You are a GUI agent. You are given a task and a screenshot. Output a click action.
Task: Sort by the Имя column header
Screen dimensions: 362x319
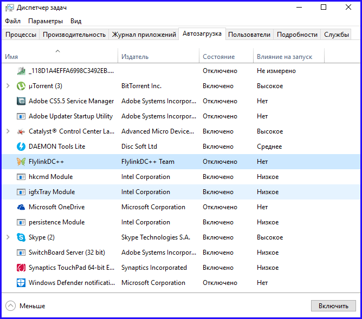tap(60, 55)
